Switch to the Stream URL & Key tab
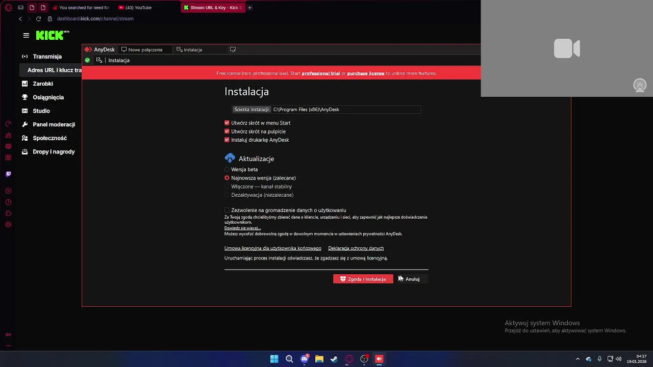Viewport: 653px width, 367px height. coord(212,8)
